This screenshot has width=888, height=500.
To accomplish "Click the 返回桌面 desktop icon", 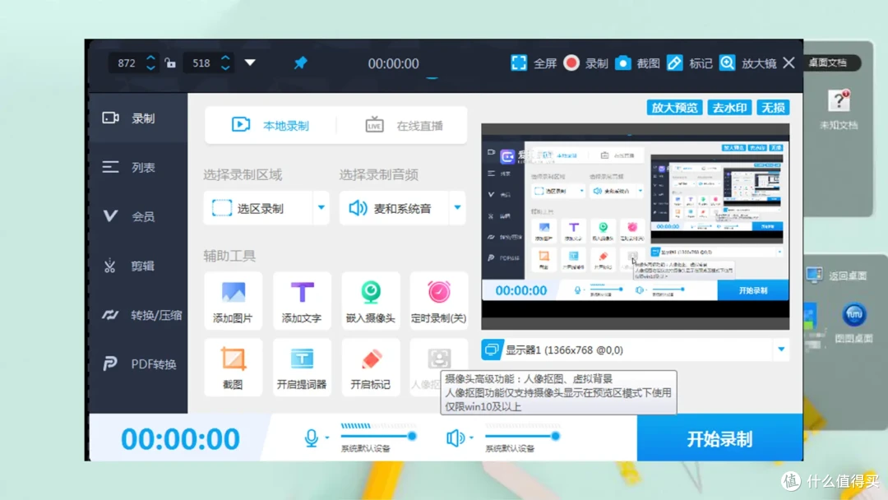I will (814, 275).
